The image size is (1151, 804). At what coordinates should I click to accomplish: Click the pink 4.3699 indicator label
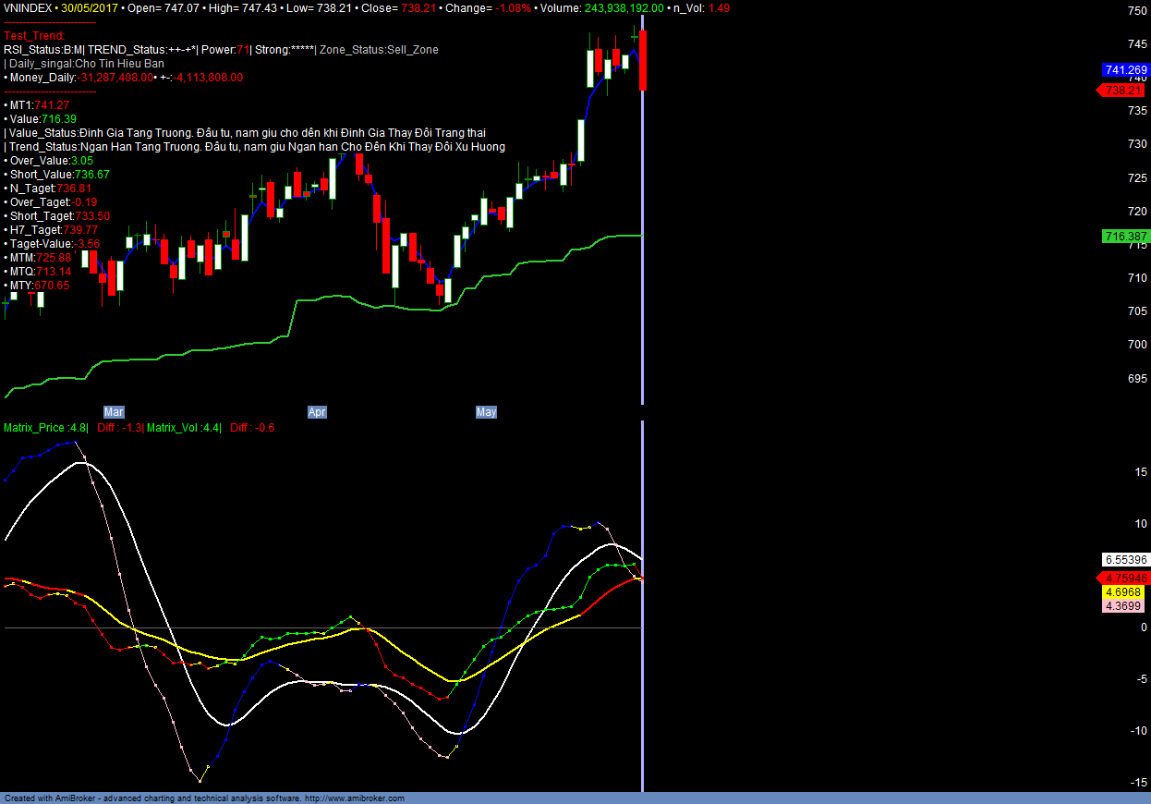point(1125,606)
